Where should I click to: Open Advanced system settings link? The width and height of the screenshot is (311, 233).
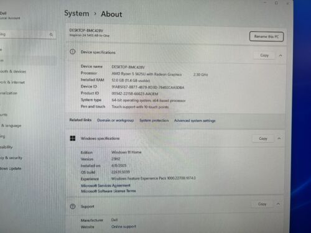coord(195,121)
